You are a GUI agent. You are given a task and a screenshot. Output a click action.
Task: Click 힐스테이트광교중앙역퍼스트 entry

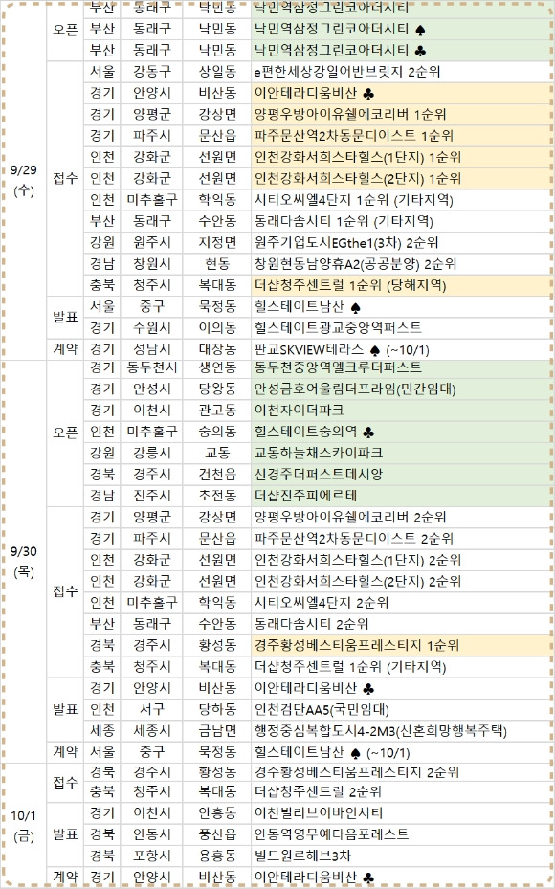338,328
